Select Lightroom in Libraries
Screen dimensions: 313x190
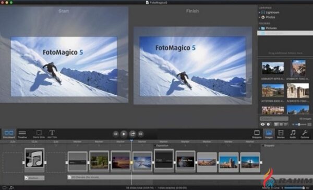[272, 12]
